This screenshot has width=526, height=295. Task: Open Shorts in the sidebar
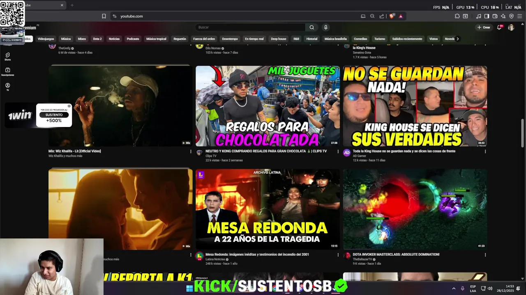tap(7, 57)
